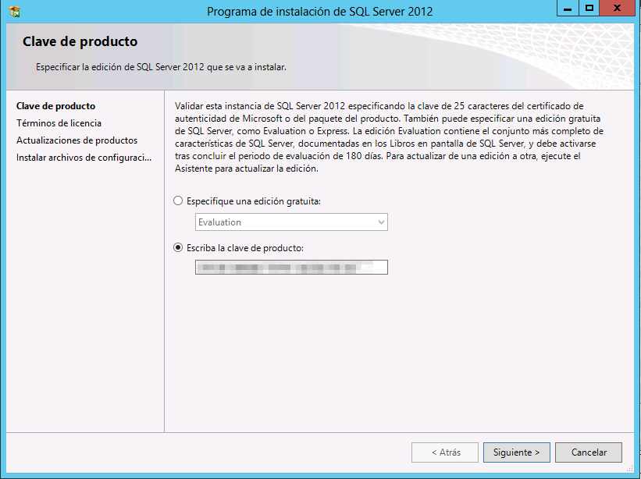Go to the 'Términos de licencia' step

click(59, 123)
